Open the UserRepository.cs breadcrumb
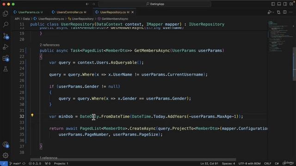Image resolution: width=296 pixels, height=166 pixels. [49, 19]
